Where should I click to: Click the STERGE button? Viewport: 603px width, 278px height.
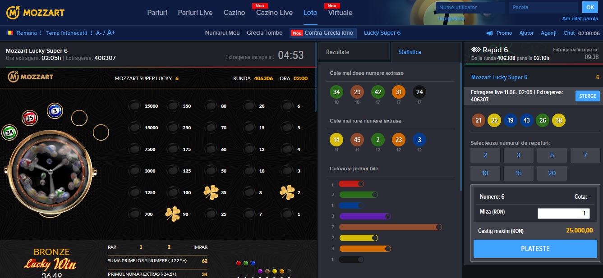coord(588,96)
